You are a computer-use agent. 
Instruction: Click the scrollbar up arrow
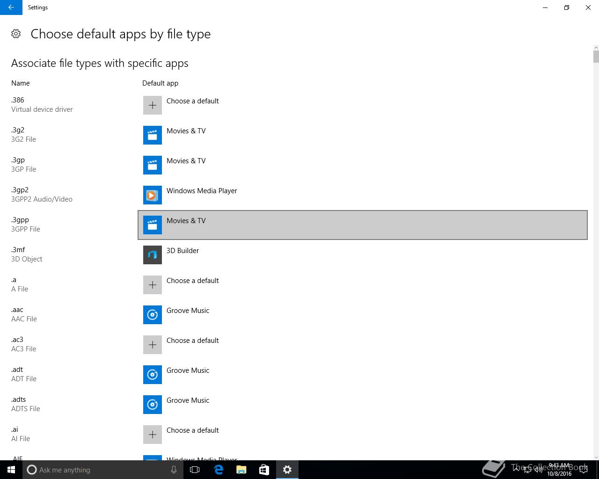(x=596, y=47)
